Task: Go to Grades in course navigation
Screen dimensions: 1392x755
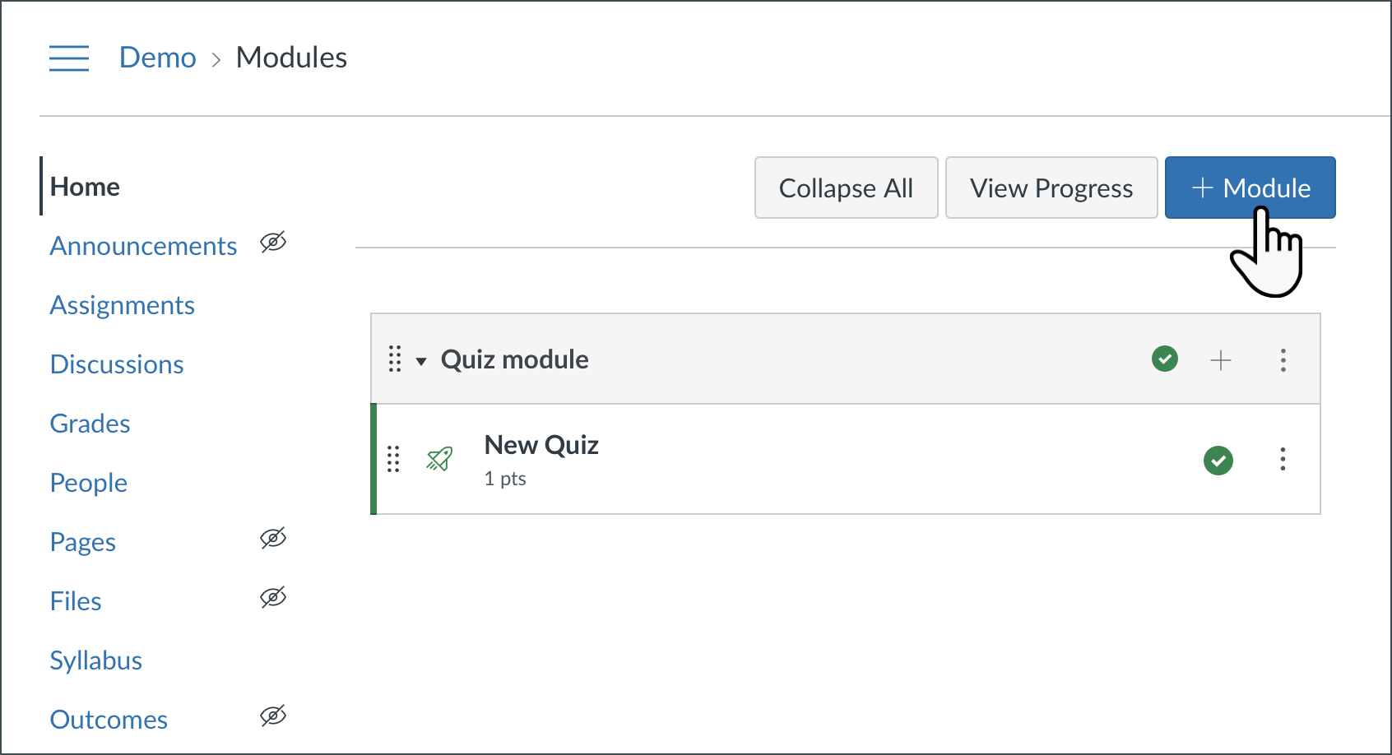Action: [90, 424]
